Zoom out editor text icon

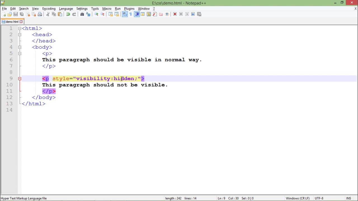102,14
